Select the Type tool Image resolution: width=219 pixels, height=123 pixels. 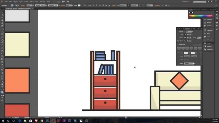2,29
